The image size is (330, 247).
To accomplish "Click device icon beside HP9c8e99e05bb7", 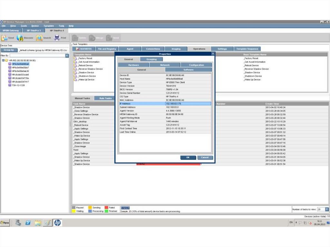I will click(10, 68).
